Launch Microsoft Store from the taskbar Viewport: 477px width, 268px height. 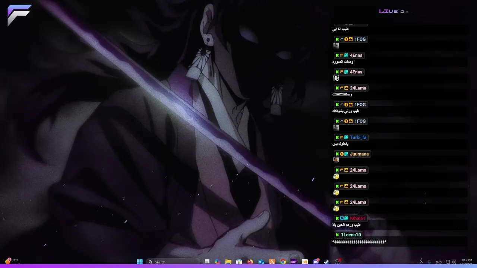pos(239,262)
